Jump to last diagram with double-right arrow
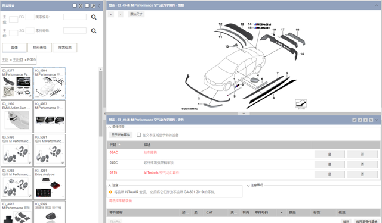 point(371,120)
